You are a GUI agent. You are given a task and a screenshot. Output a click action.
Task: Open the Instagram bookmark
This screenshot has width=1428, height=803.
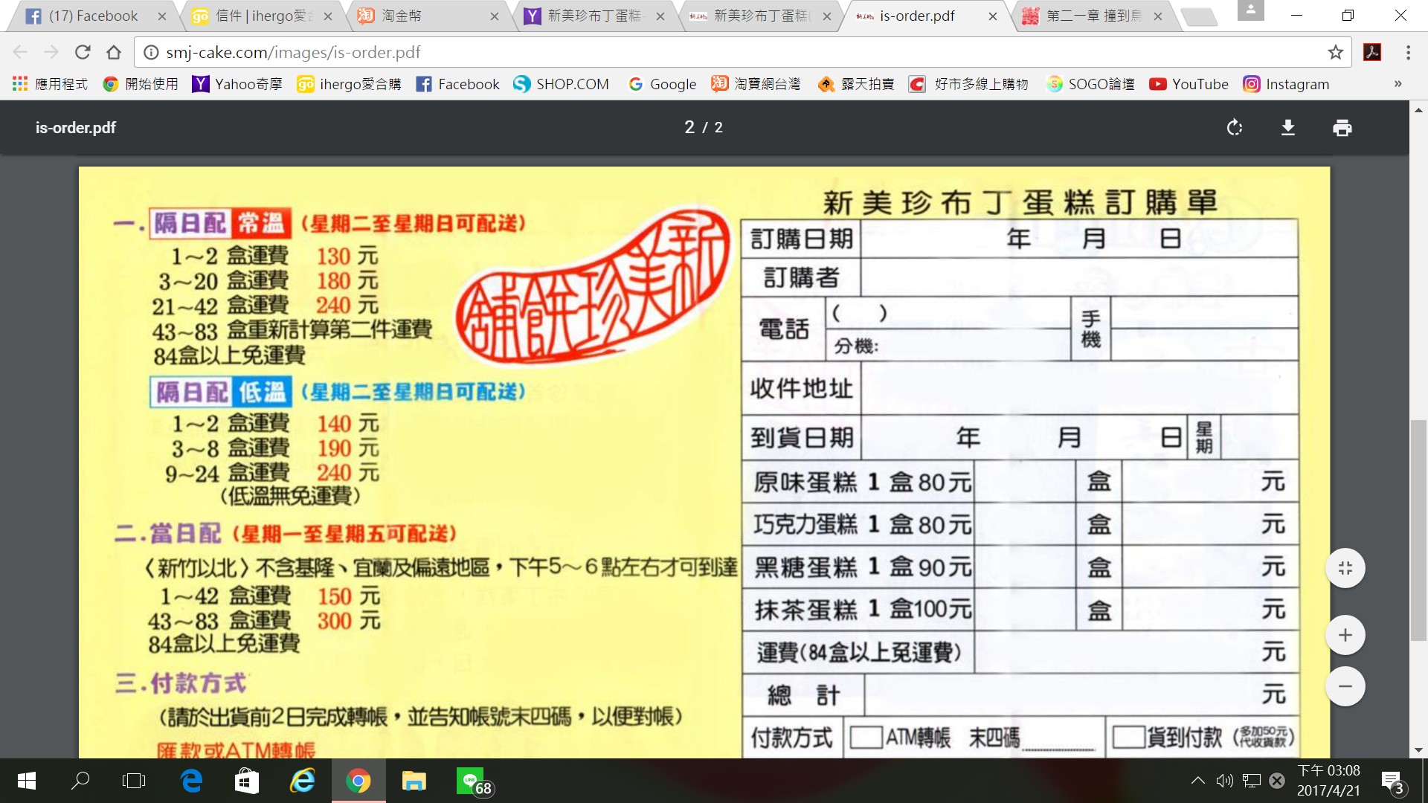click(1287, 84)
